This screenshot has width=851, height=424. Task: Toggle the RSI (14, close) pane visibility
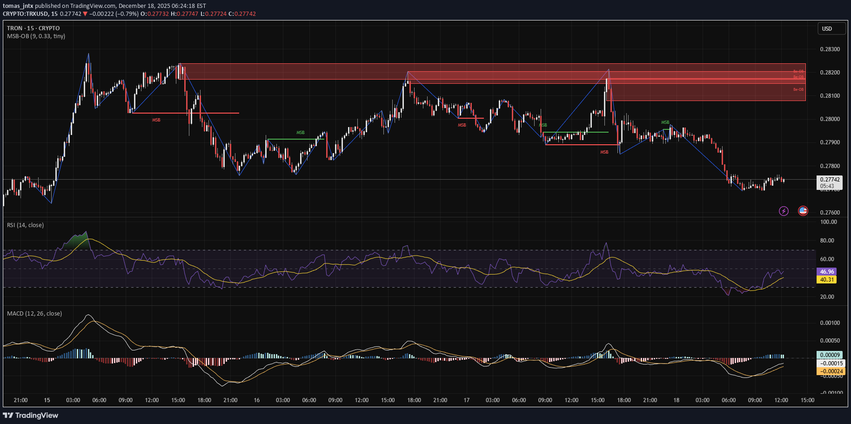[x=24, y=225]
